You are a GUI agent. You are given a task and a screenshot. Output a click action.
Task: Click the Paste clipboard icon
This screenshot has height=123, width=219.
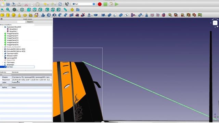pyautogui.click(x=38, y=4)
